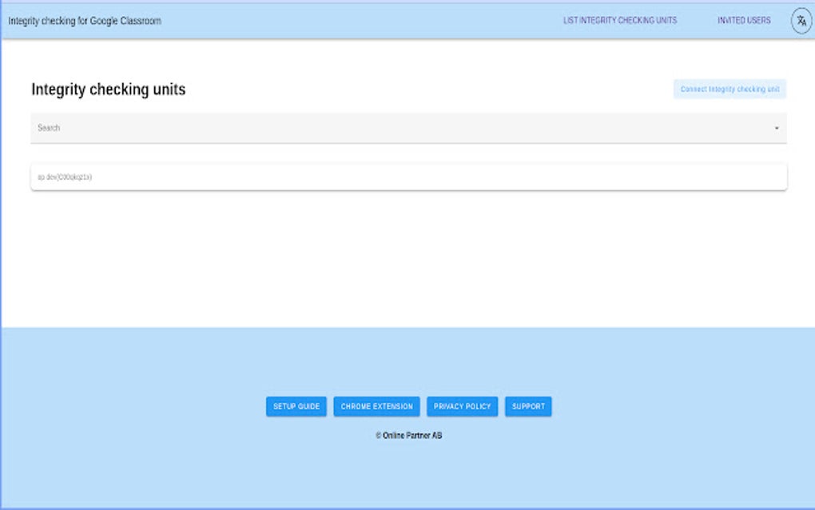View the PRIVACY POLICY
Viewport: 815px width, 510px height.
click(462, 406)
